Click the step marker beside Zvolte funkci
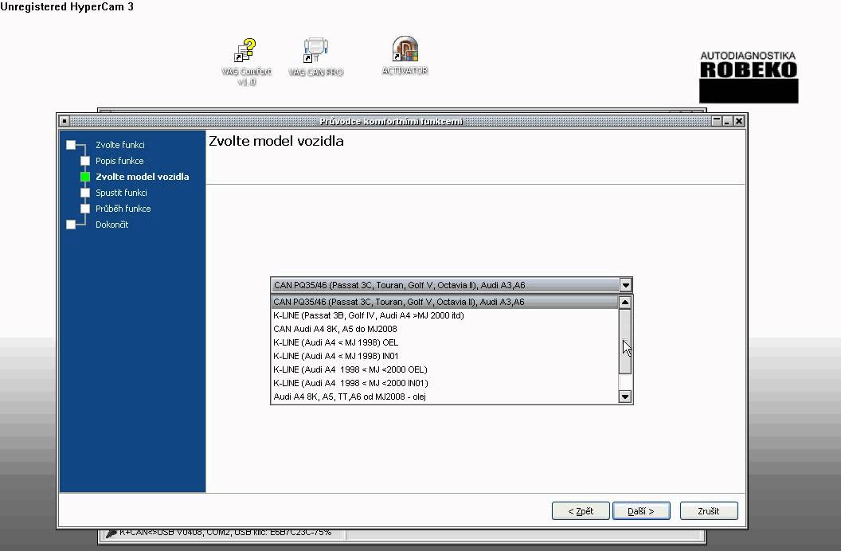Screen dimensions: 841x551 click(71, 145)
